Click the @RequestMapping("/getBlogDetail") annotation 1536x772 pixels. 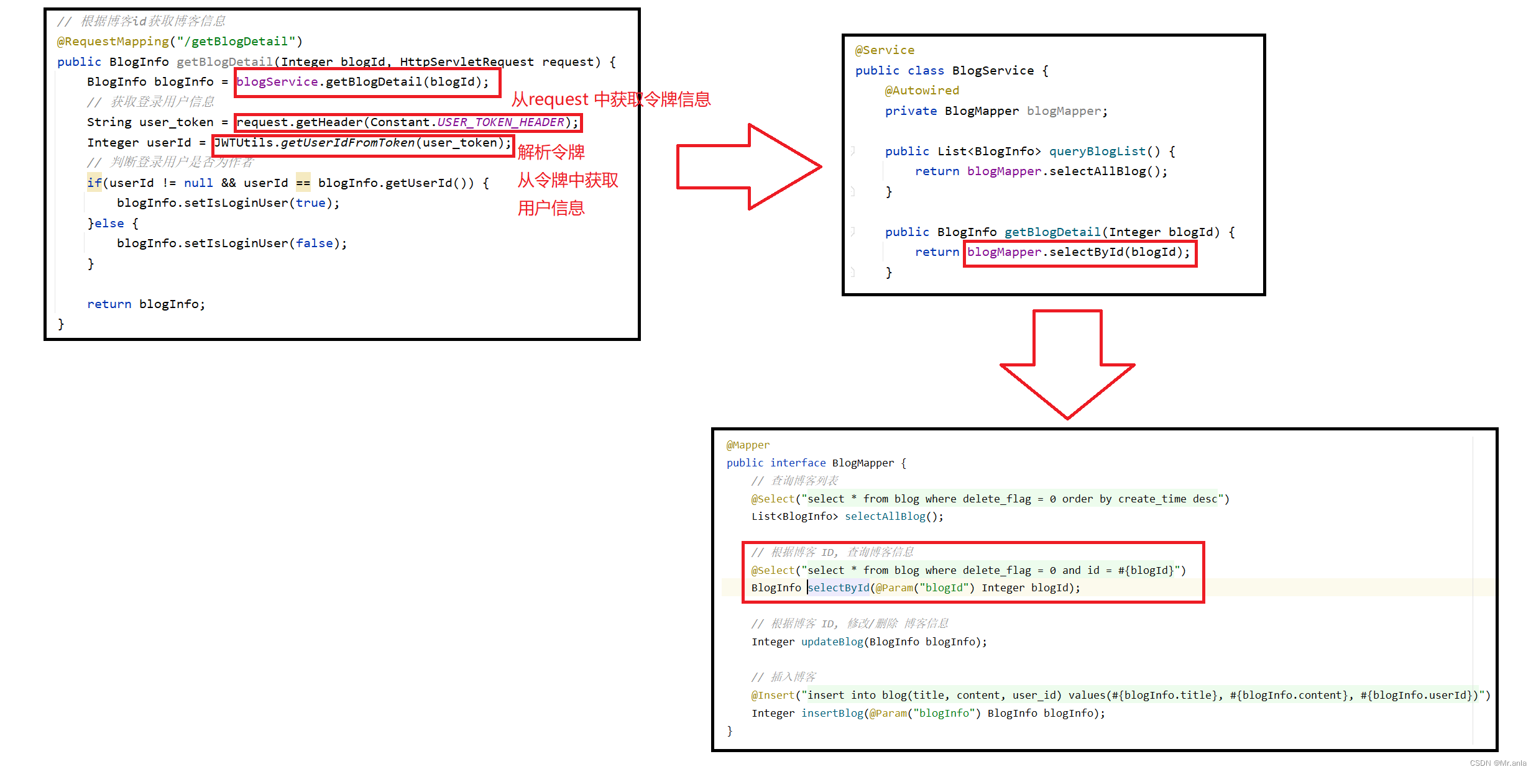180,42
